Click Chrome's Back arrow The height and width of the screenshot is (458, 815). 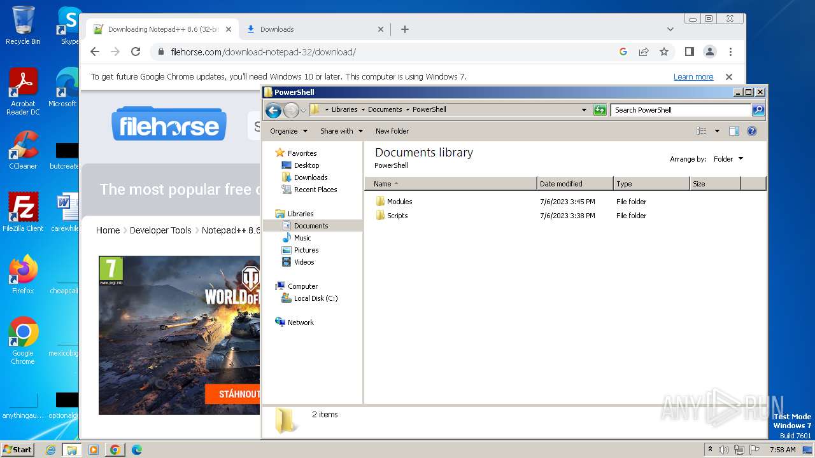click(x=95, y=52)
